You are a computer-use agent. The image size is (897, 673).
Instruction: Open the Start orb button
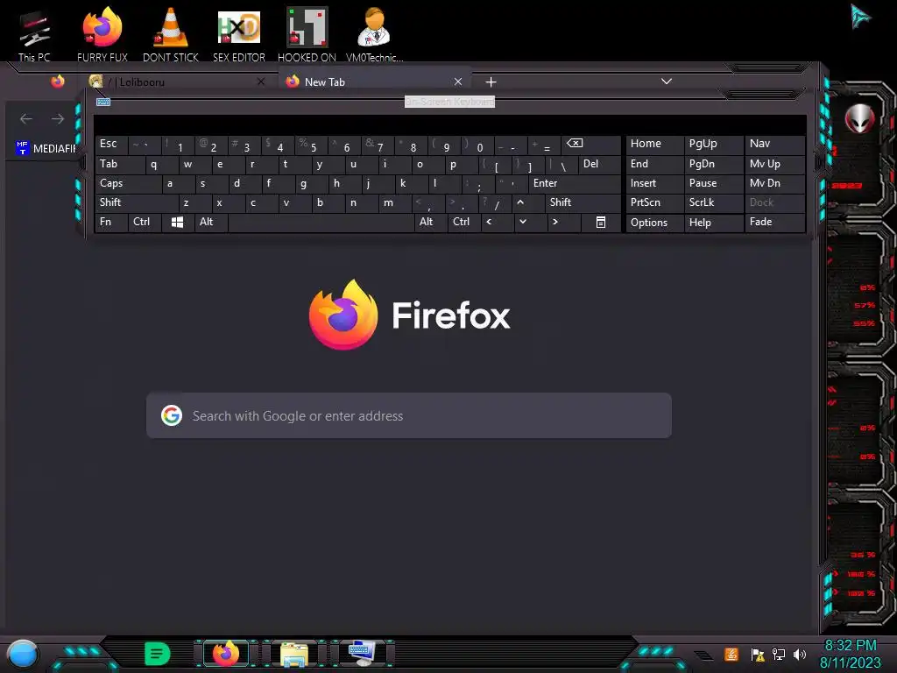(23, 654)
